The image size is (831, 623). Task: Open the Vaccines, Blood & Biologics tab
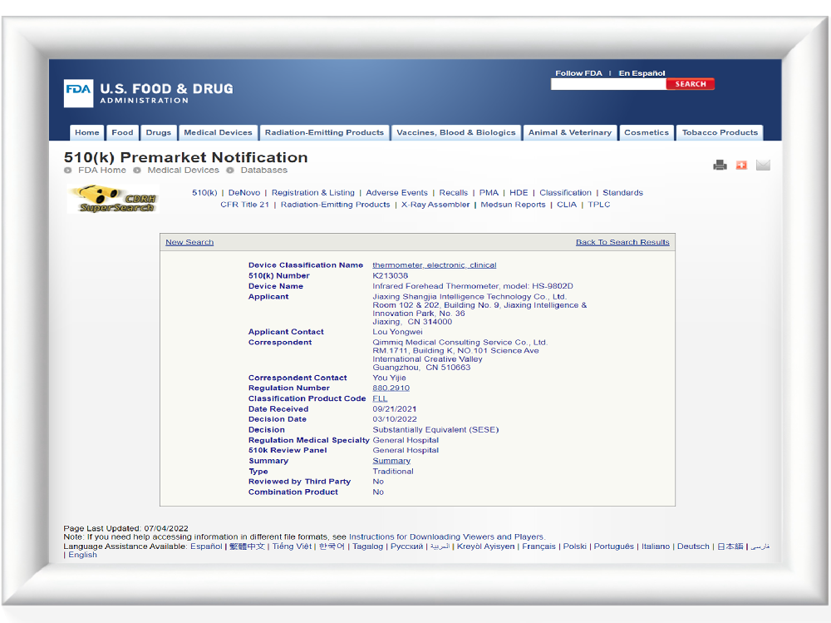tap(455, 132)
